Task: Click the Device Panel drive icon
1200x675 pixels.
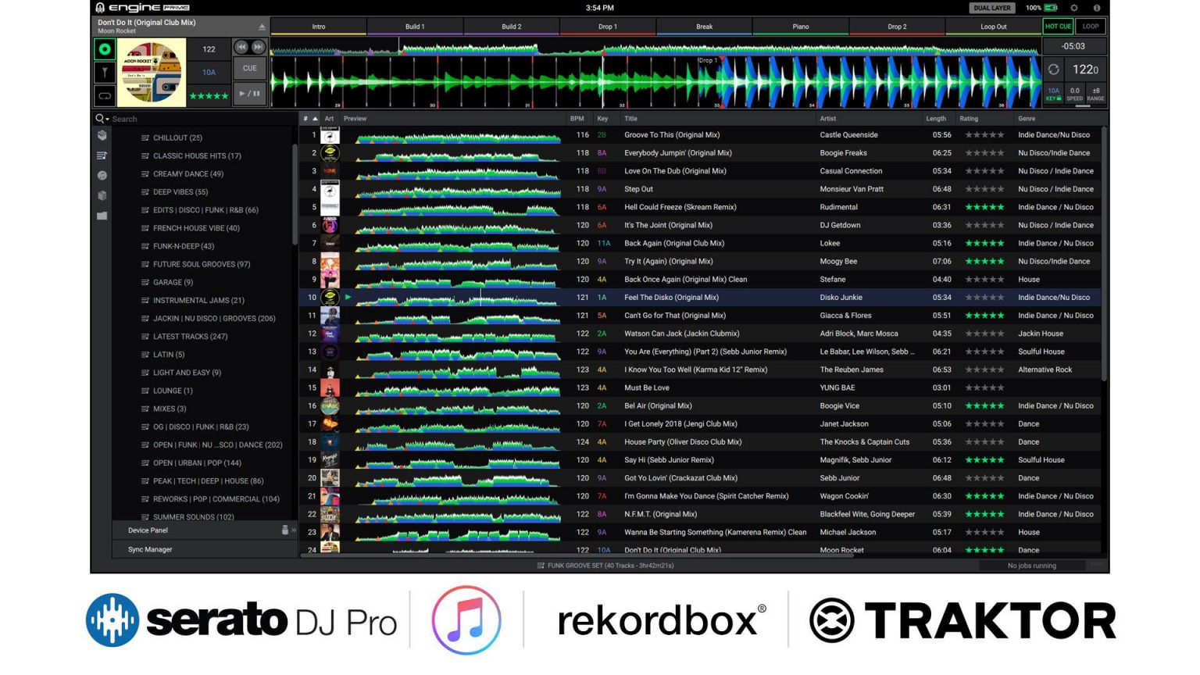Action: [285, 530]
